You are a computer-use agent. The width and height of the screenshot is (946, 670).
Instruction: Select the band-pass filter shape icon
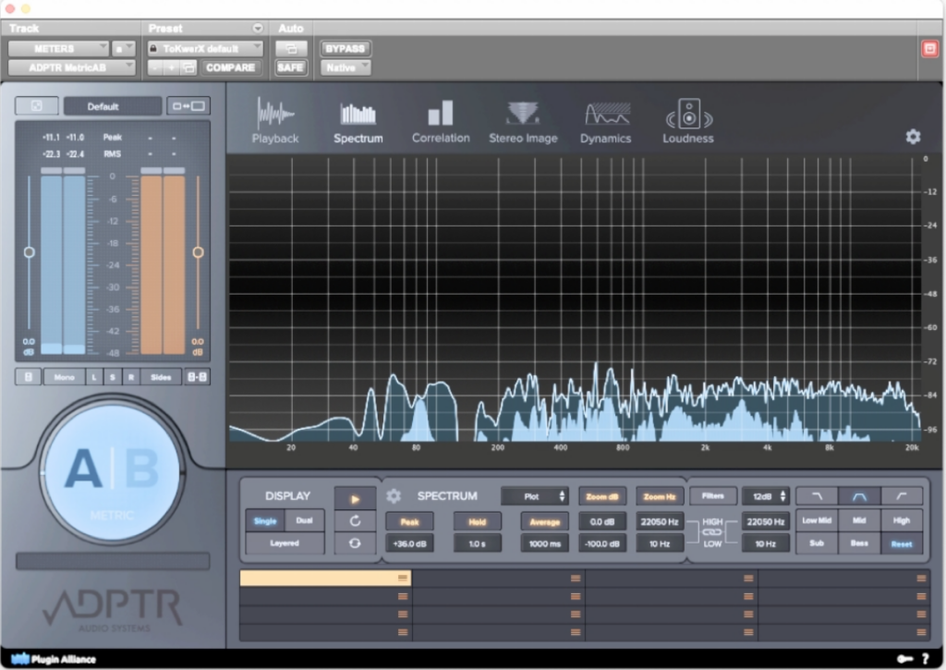tap(859, 496)
